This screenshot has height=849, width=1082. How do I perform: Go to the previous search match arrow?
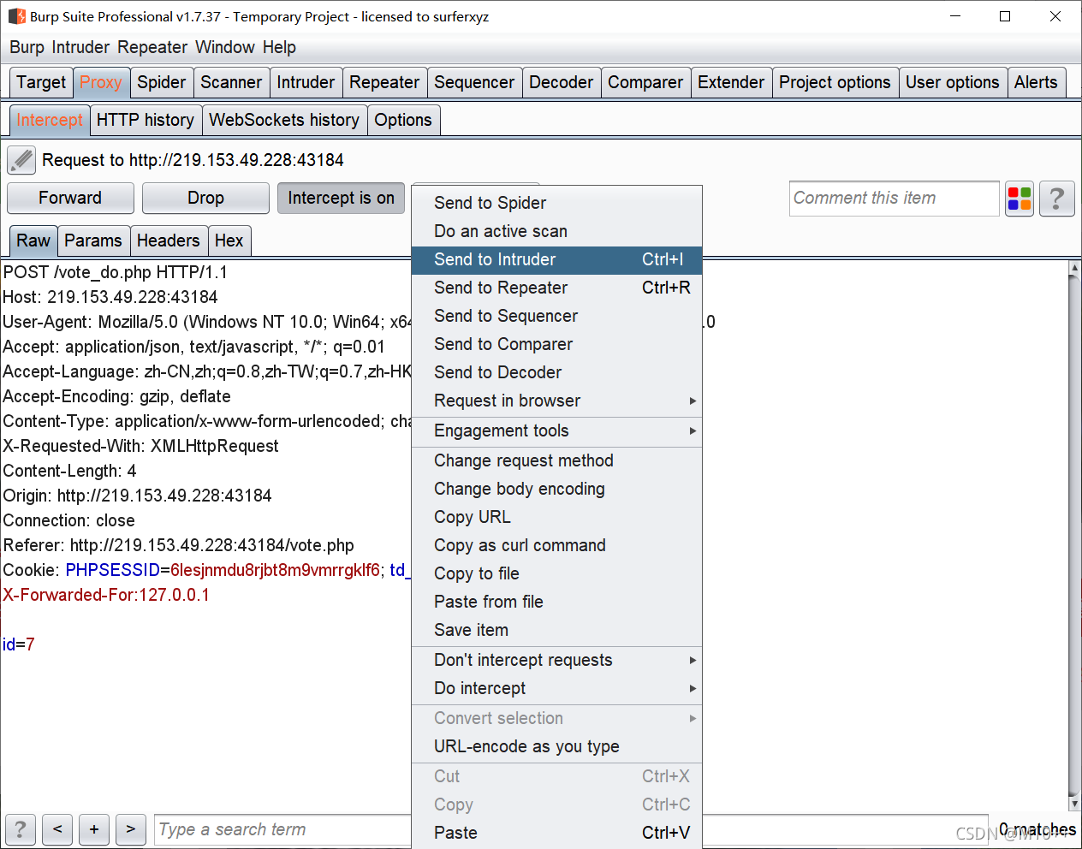(57, 829)
